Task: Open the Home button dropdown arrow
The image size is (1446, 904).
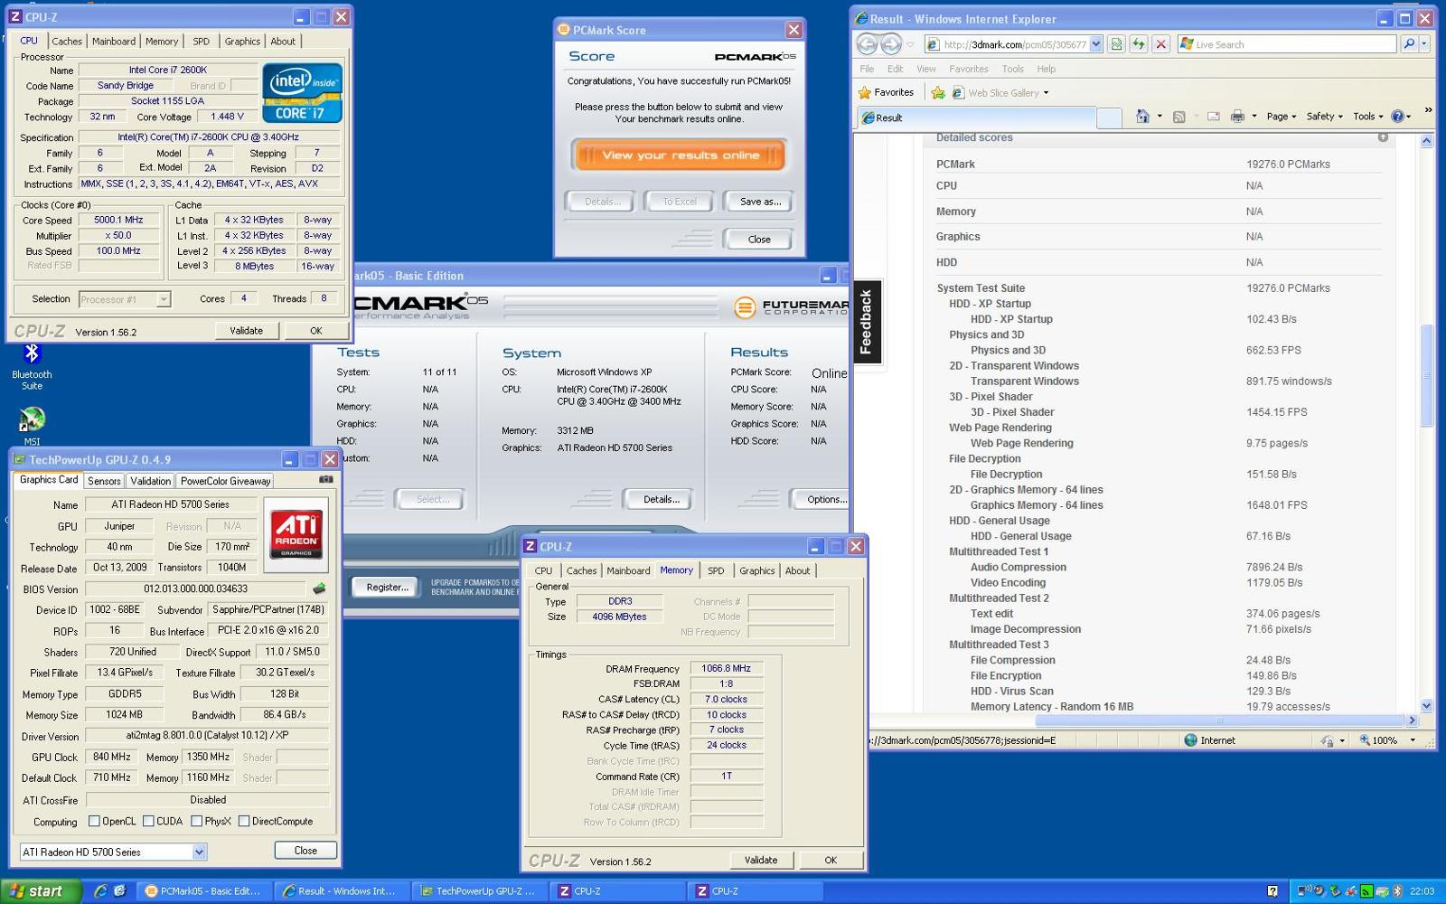Action: tap(1160, 117)
